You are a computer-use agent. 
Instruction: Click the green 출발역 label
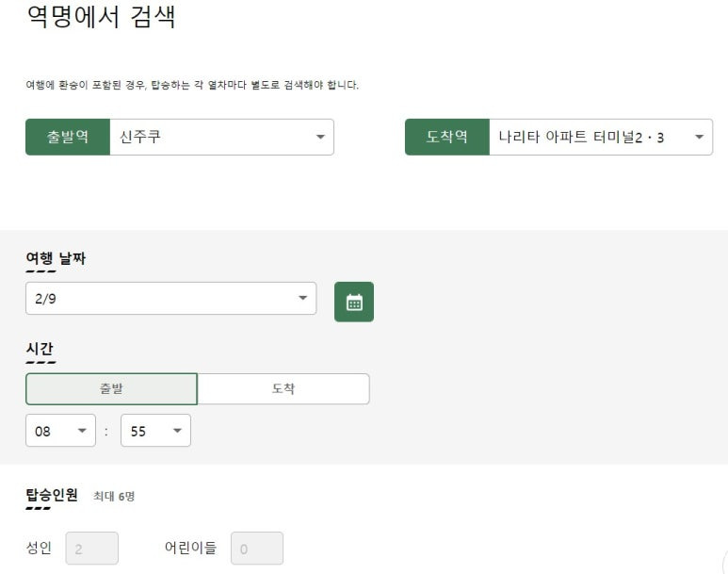(68, 137)
